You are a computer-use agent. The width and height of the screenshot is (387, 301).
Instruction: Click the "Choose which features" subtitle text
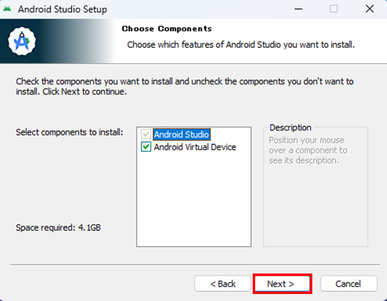click(x=241, y=44)
